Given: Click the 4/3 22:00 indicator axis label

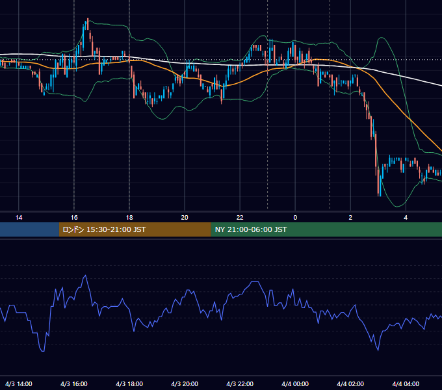Looking at the screenshot, I should click(240, 383).
